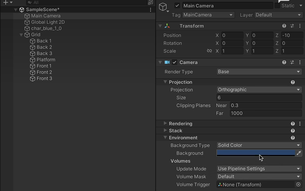Open the Environment section help icon
The image size is (305, 191).
tap(293, 138)
